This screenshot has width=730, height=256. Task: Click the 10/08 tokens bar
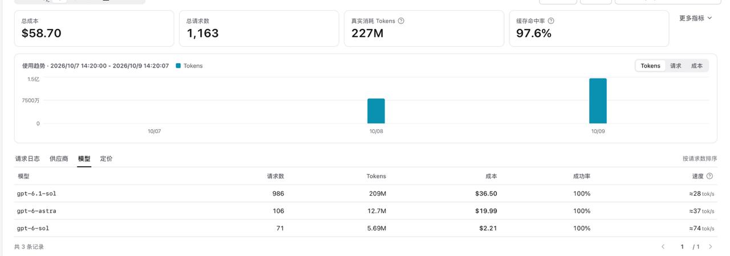tap(376, 111)
